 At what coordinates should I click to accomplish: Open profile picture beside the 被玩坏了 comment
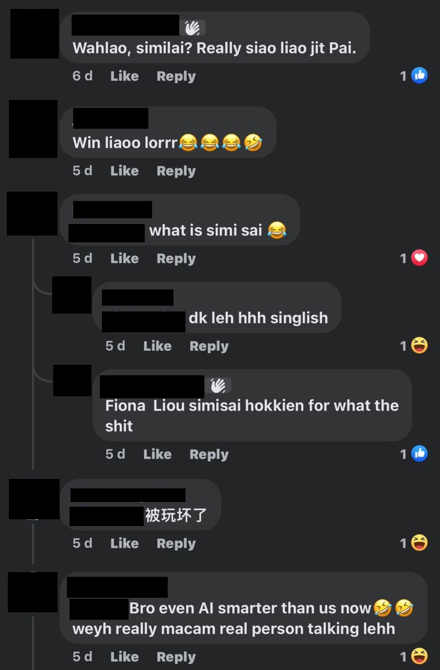34,499
